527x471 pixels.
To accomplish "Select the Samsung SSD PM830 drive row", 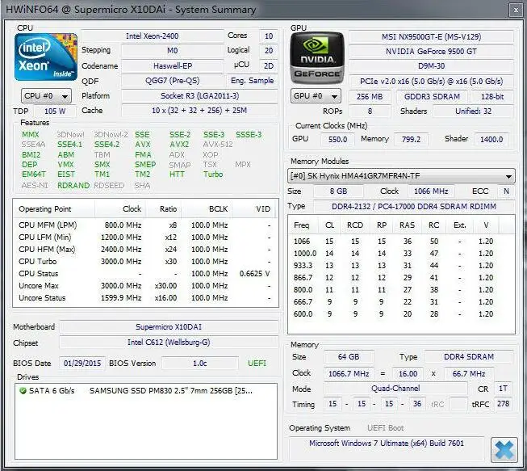I will [x=146, y=390].
